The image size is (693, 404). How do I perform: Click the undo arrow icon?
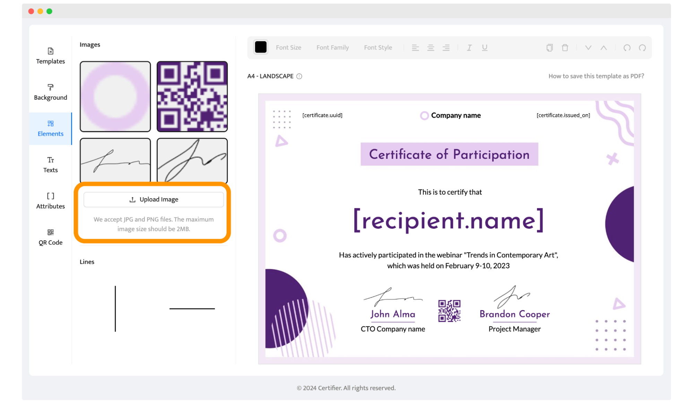[627, 48]
